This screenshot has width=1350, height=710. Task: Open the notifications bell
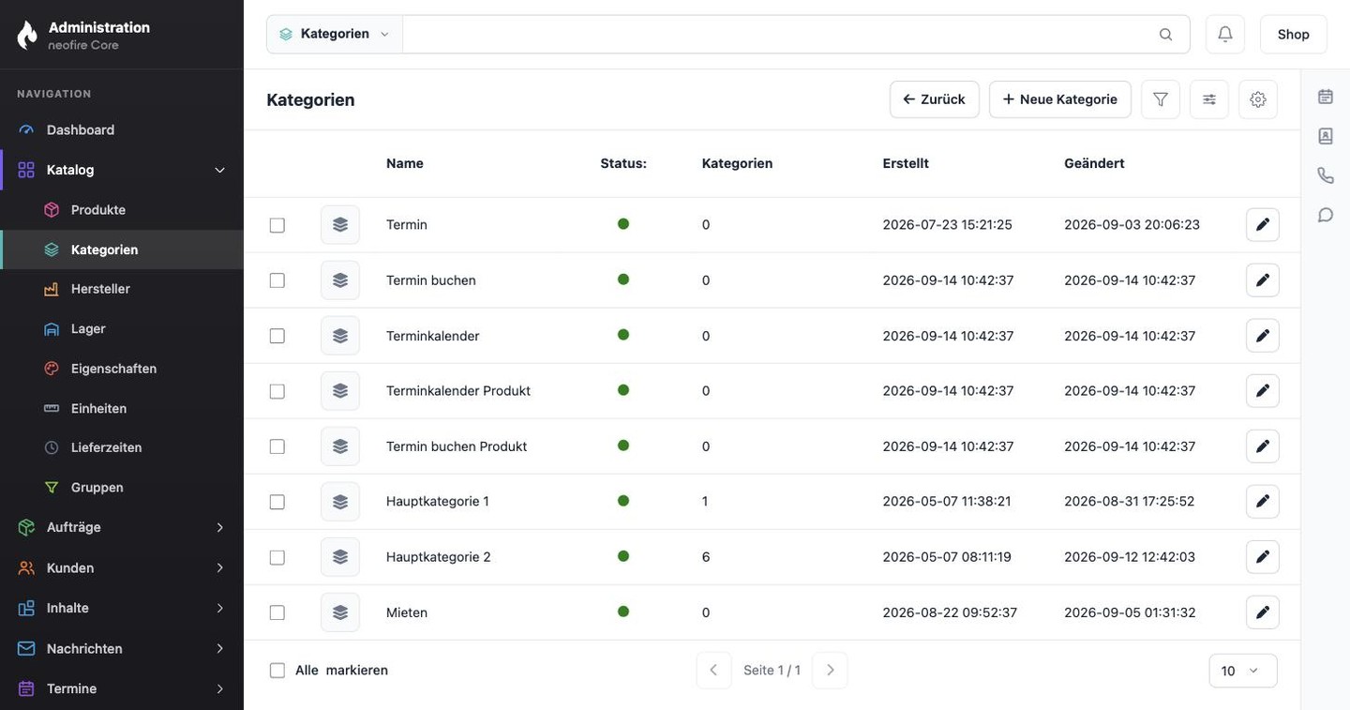click(x=1225, y=34)
